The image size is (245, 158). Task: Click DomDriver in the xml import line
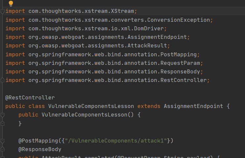pos(149,28)
